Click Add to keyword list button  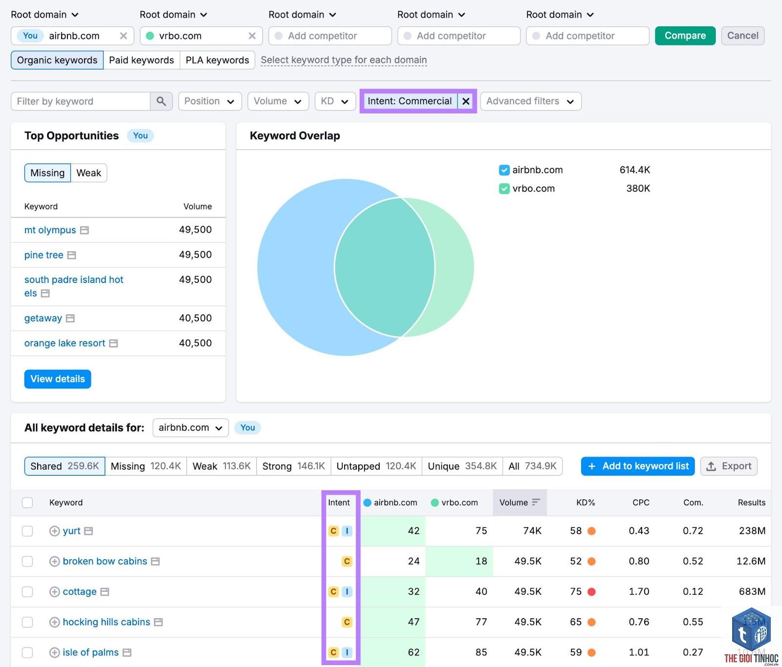638,466
